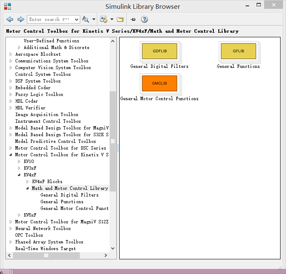The height and width of the screenshot is (274, 286).
Task: Click tree horizontal scrollbar right arrow
Action: click(x=105, y=255)
